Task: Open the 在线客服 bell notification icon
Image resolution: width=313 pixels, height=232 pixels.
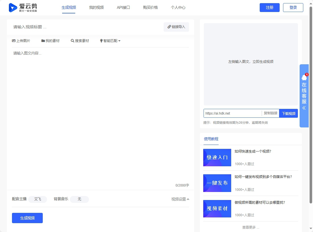Action: click(x=304, y=77)
